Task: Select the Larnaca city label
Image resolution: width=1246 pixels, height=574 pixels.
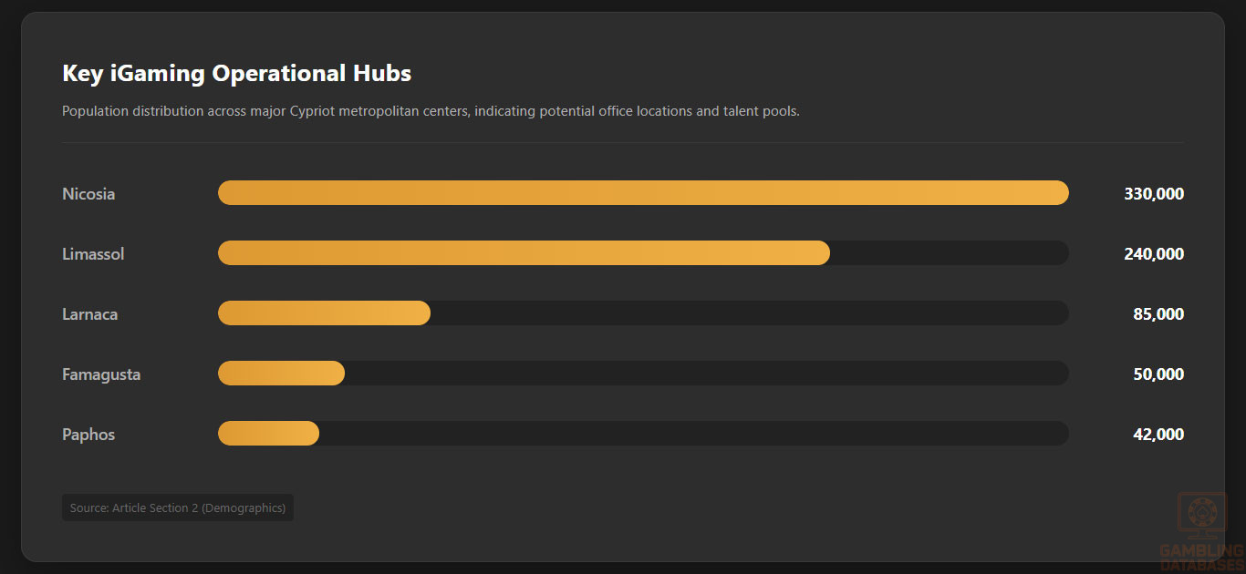Action: [x=89, y=314]
